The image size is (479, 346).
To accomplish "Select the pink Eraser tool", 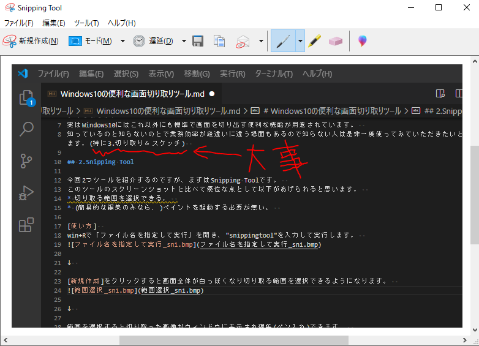I will click(x=336, y=41).
